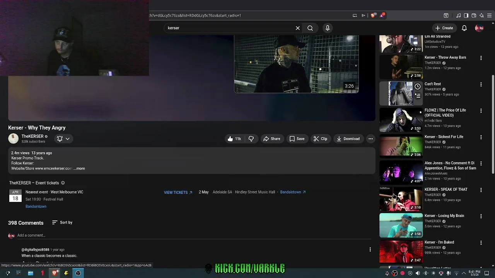This screenshot has width=495, height=278.
Task: Open menu for Alex Jones No Comment video
Action: point(481,163)
